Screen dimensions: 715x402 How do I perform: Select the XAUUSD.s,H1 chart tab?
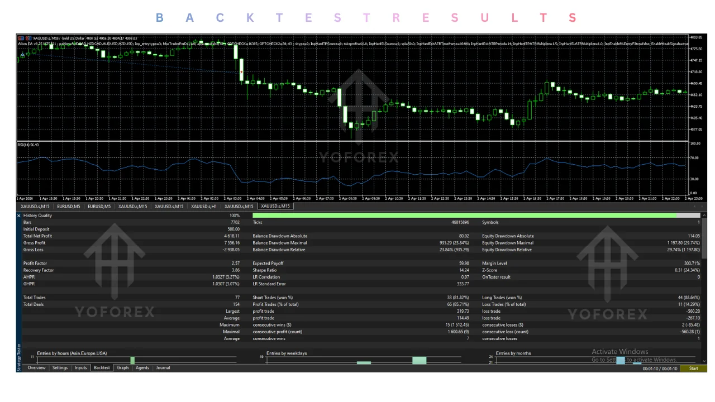(x=204, y=206)
